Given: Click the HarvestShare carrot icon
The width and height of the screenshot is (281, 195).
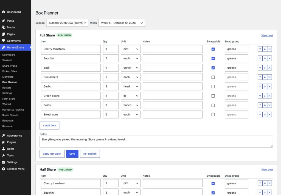Looking at the screenshot, I should [x=4, y=47].
